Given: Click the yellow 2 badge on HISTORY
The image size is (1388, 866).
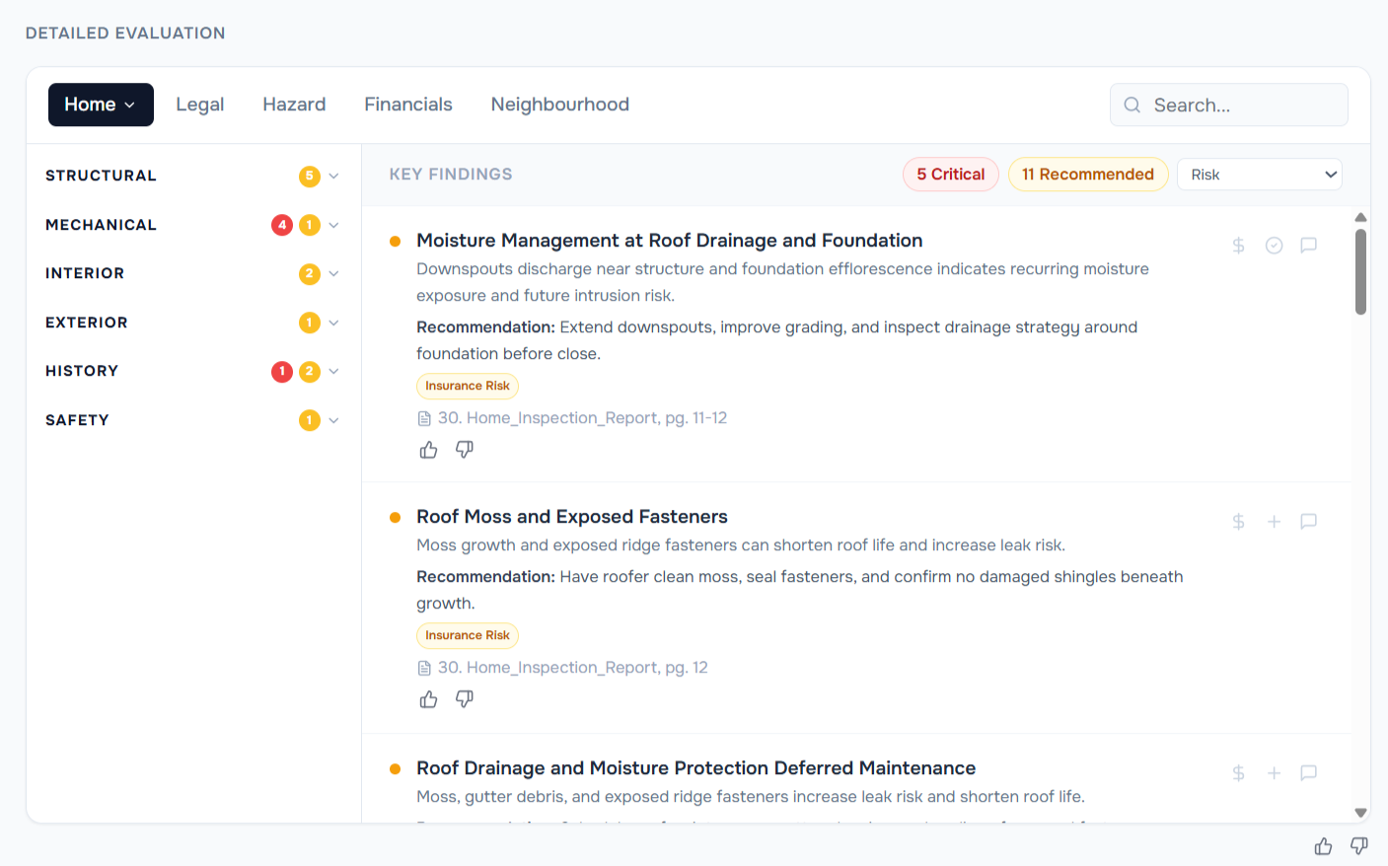Looking at the screenshot, I should click(x=310, y=372).
